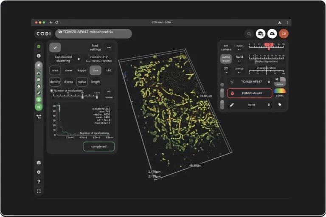Select the kappa tab
326x217 pixels.
82,70
